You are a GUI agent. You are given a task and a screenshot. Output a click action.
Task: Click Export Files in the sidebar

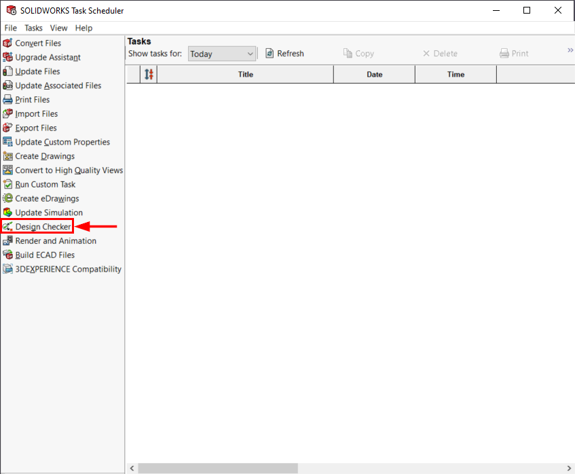36,128
